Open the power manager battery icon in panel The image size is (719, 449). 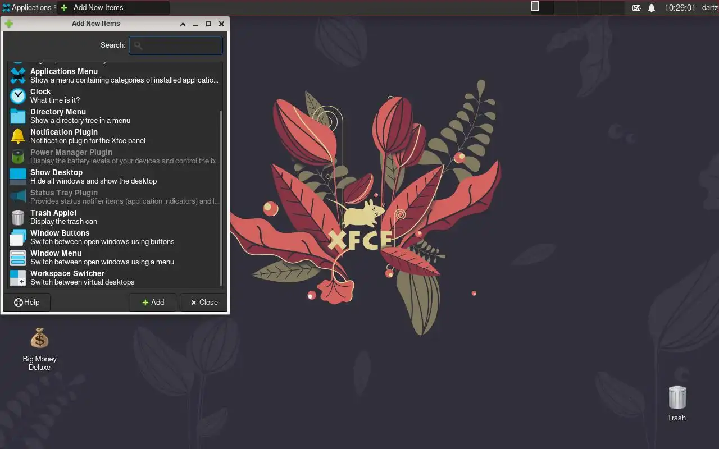click(636, 8)
